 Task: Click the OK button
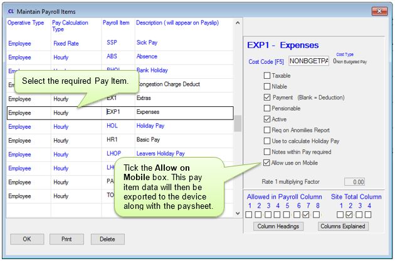(x=27, y=239)
